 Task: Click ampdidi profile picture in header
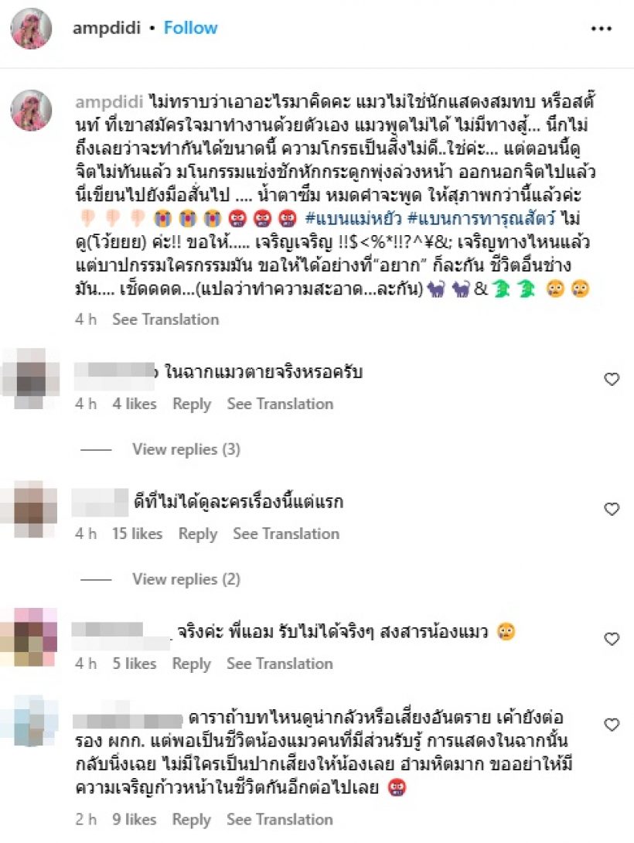pyautogui.click(x=31, y=29)
